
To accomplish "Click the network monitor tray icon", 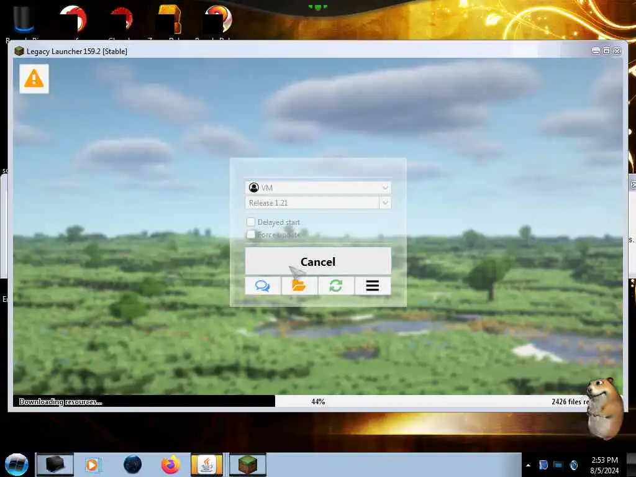I will [558, 465].
